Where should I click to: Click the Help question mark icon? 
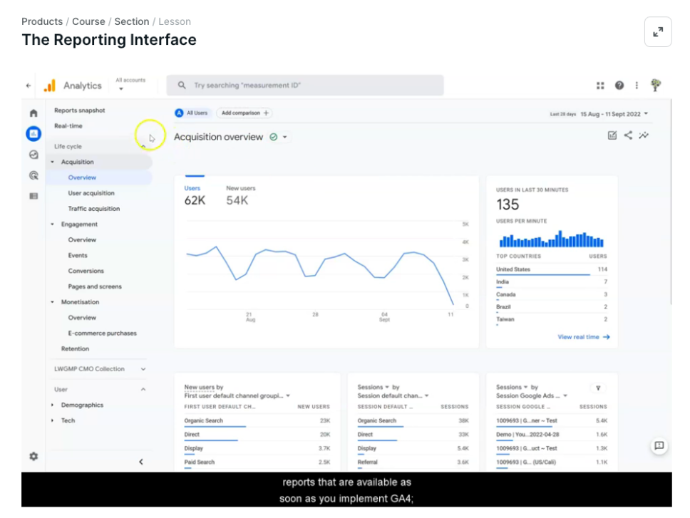pos(619,86)
